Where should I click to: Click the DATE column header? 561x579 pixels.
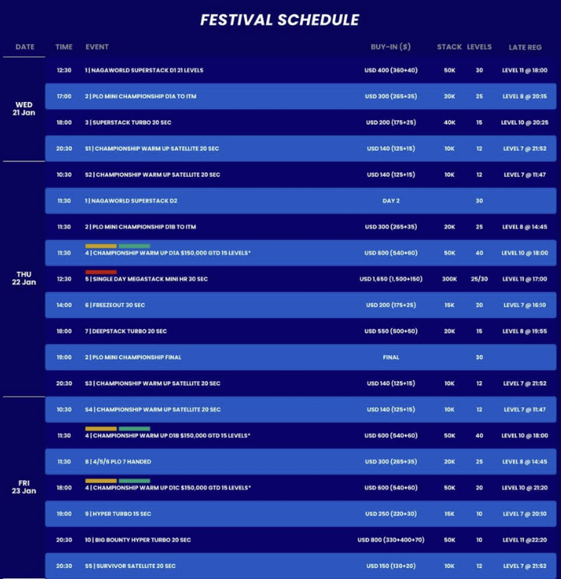pyautogui.click(x=25, y=47)
